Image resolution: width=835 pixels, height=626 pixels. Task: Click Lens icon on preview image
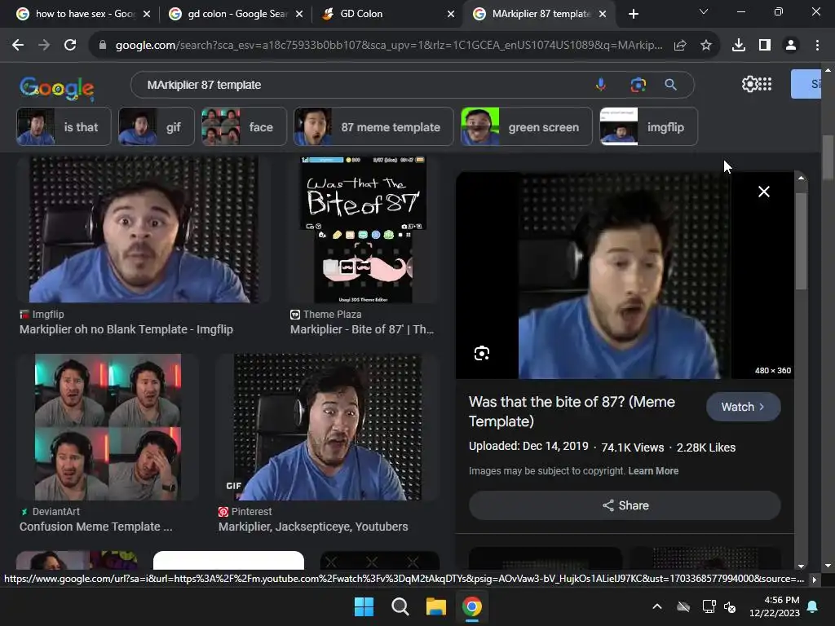482,353
